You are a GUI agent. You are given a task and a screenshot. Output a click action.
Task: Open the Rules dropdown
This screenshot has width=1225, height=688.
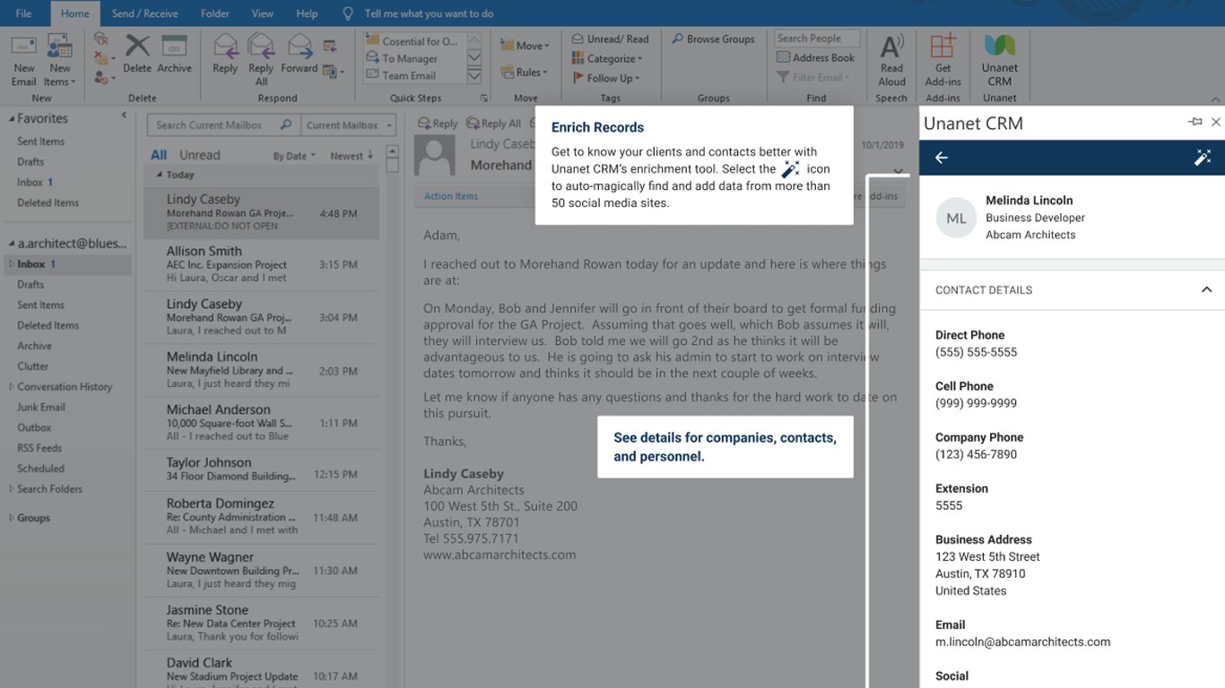click(x=525, y=73)
